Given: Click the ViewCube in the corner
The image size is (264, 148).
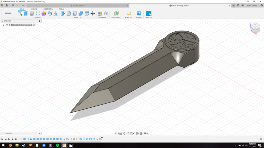Looking at the screenshot, I should 255,28.
